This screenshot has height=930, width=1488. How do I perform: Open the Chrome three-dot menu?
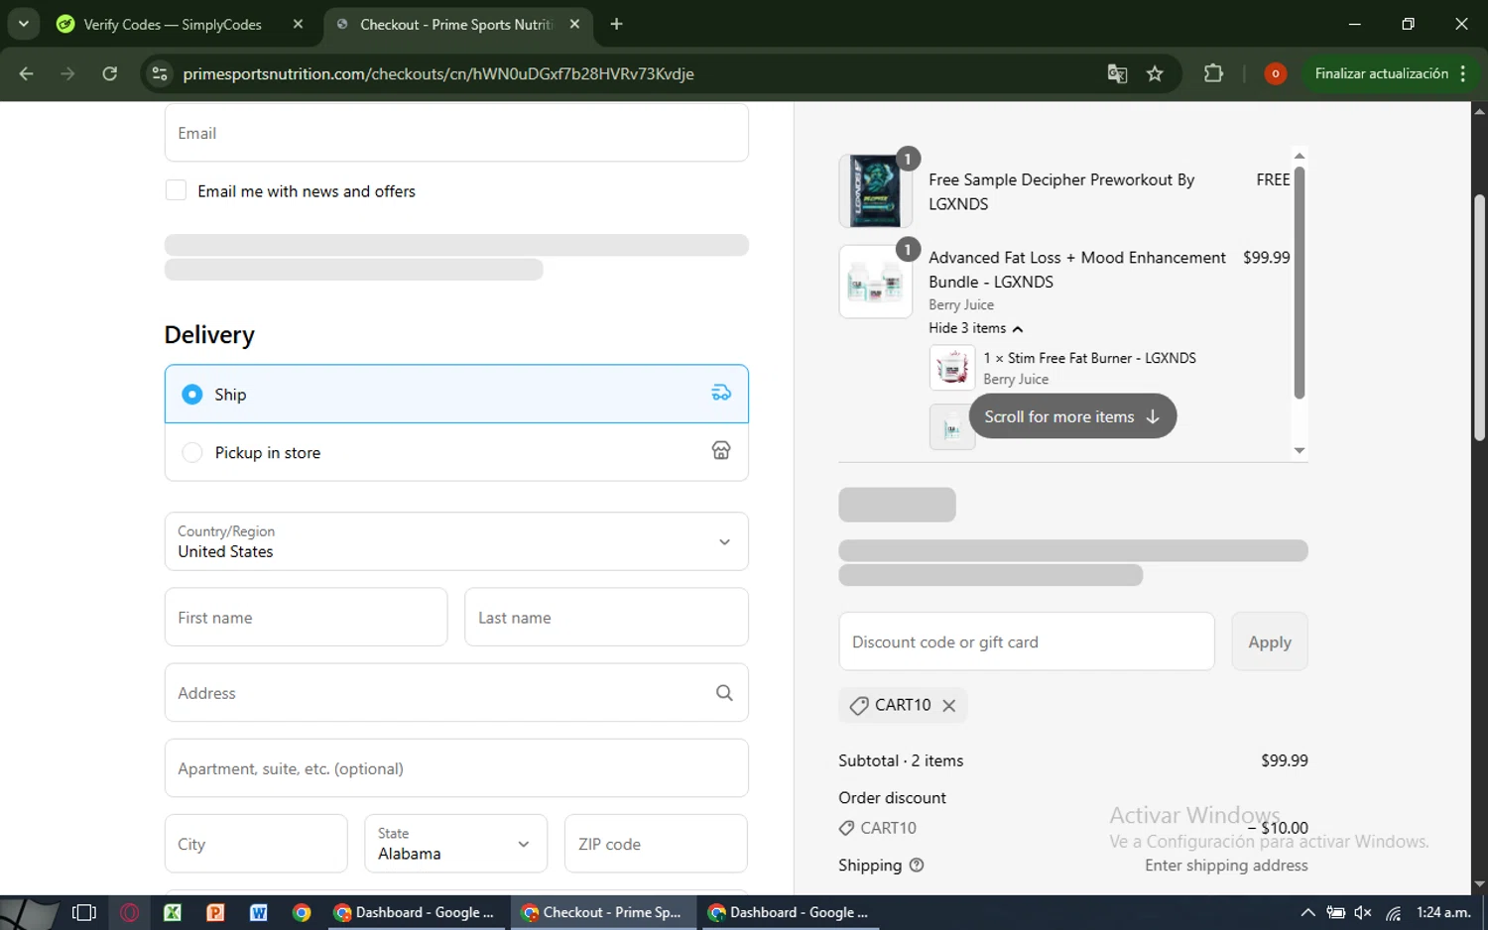coord(1463,73)
